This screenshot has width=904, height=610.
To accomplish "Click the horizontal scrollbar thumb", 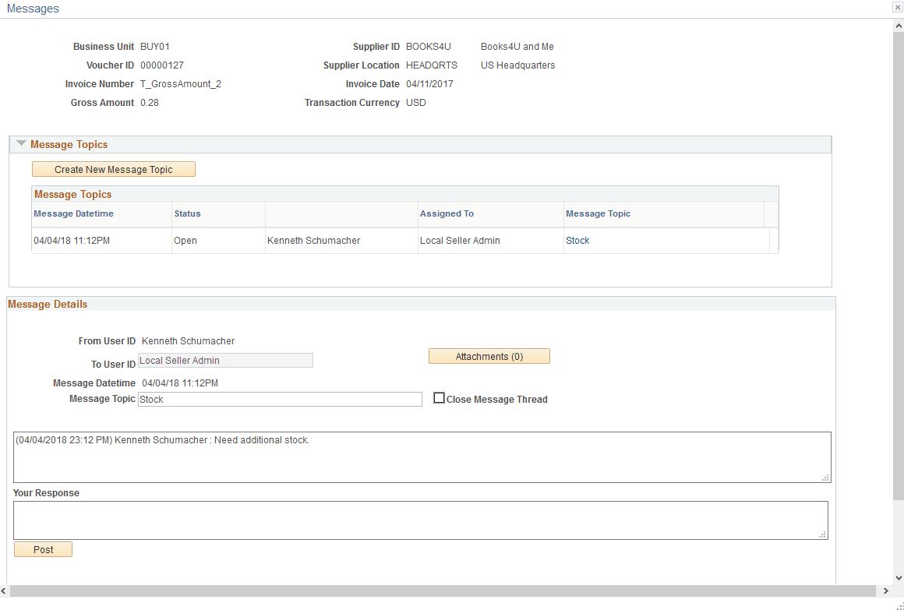I will tap(443, 591).
